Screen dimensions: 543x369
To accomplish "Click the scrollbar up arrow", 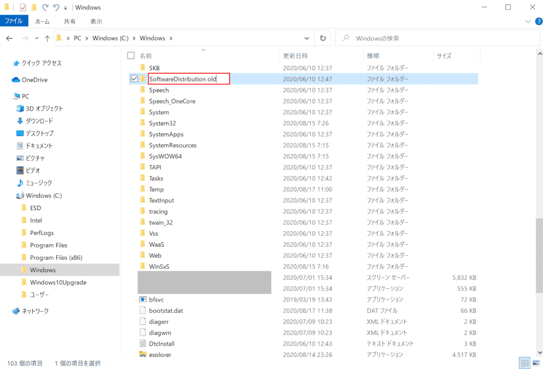I will tap(539, 54).
